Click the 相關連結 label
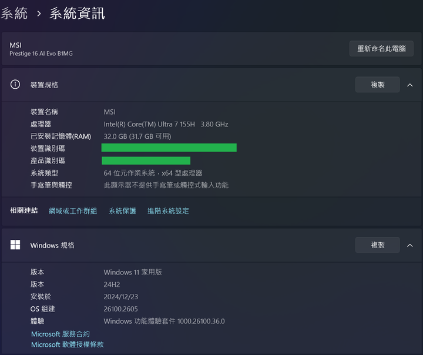 tap(23, 210)
